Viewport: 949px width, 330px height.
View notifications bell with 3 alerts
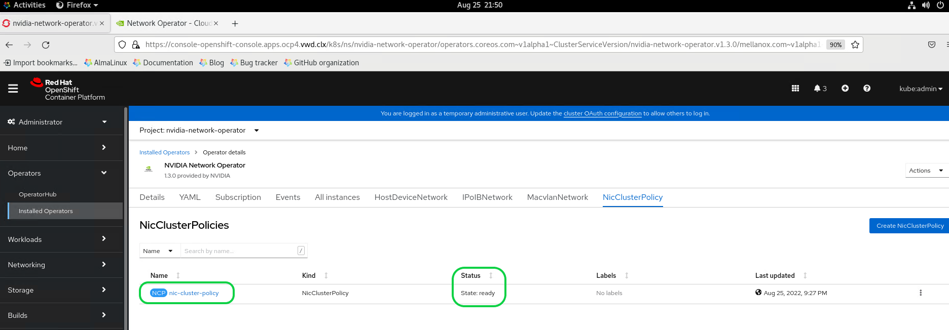820,88
